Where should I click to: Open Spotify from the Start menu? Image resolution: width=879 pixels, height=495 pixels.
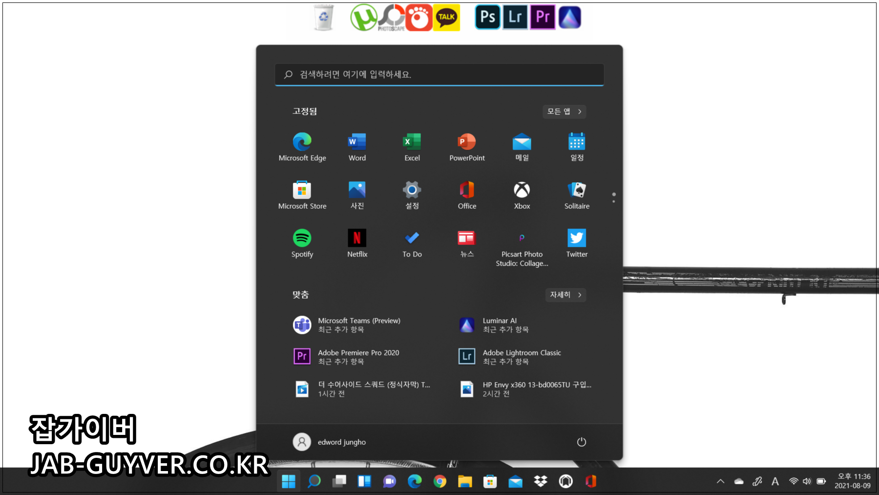pyautogui.click(x=302, y=243)
